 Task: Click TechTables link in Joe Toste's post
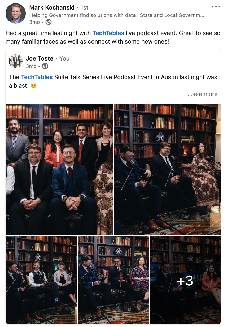coord(37,77)
